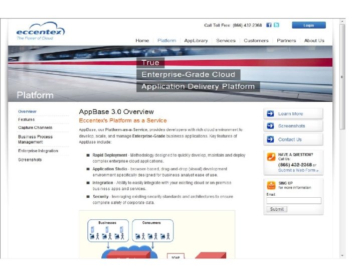This screenshot has width=361, height=271.
Task: Open the Platform menu item
Action: click(x=166, y=41)
